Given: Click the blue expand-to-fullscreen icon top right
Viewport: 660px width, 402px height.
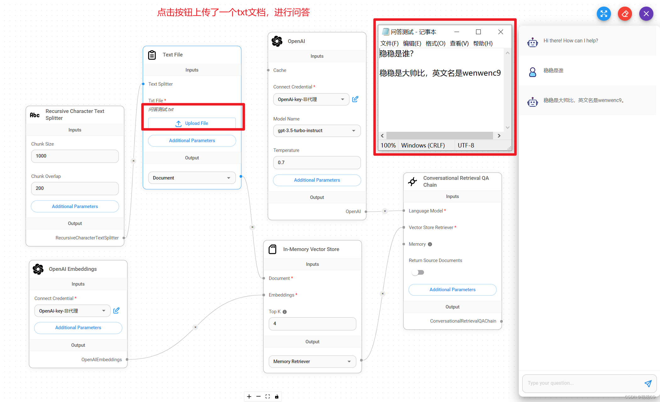Looking at the screenshot, I should point(604,13).
